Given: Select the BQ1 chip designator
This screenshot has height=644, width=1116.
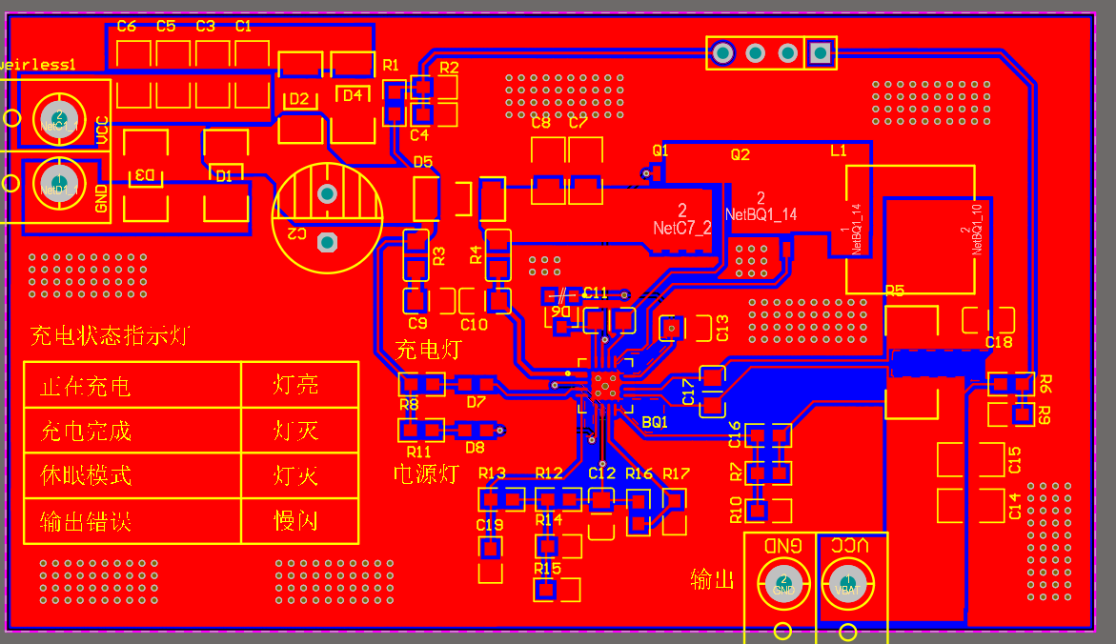Looking at the screenshot, I should point(655,422).
